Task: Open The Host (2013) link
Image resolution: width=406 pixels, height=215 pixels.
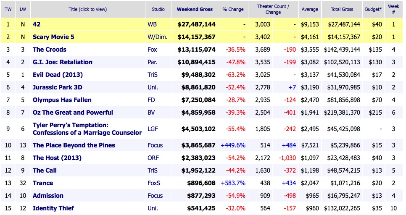Action: click(57, 158)
